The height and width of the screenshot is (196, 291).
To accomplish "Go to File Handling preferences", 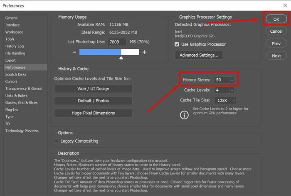I will [x=15, y=53].
